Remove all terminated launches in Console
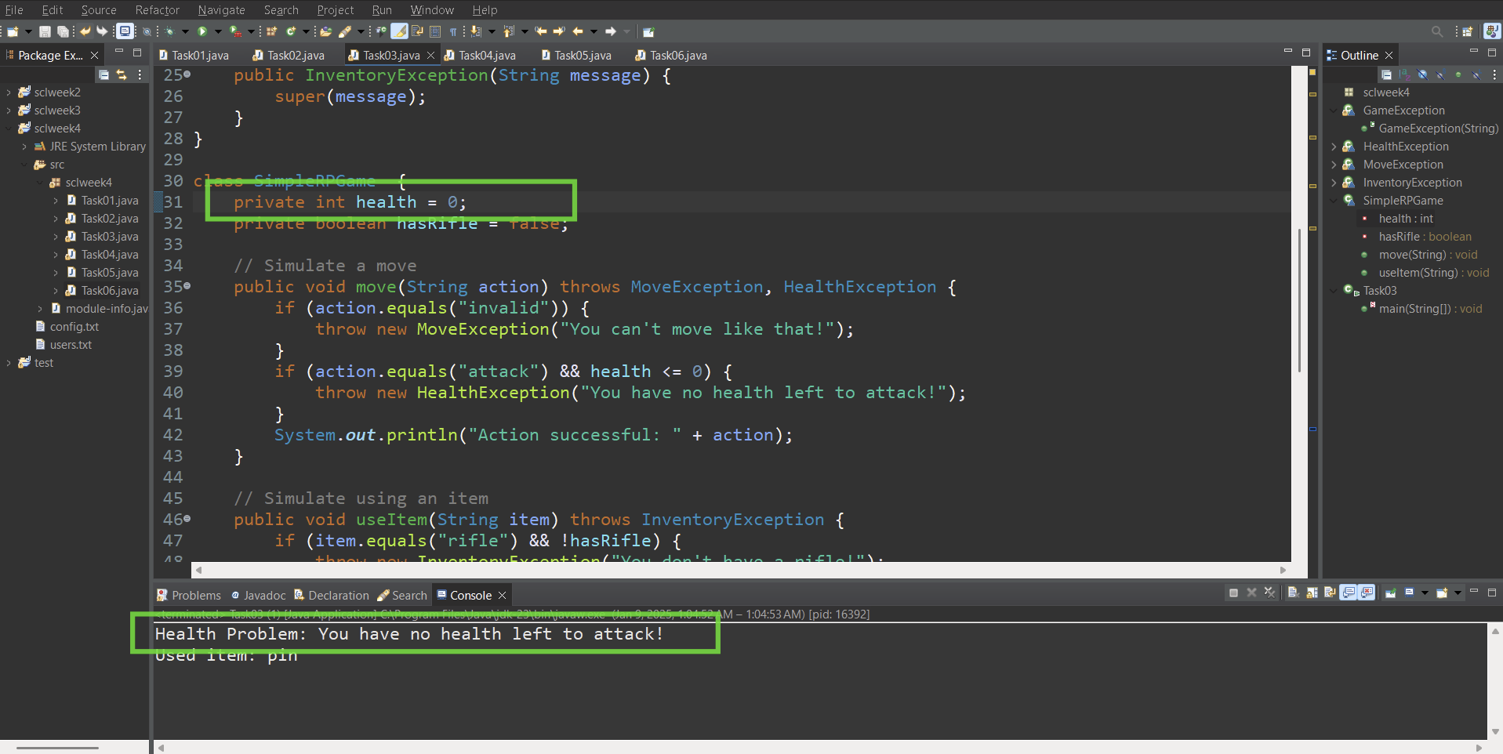This screenshot has height=754, width=1503. [1270, 593]
